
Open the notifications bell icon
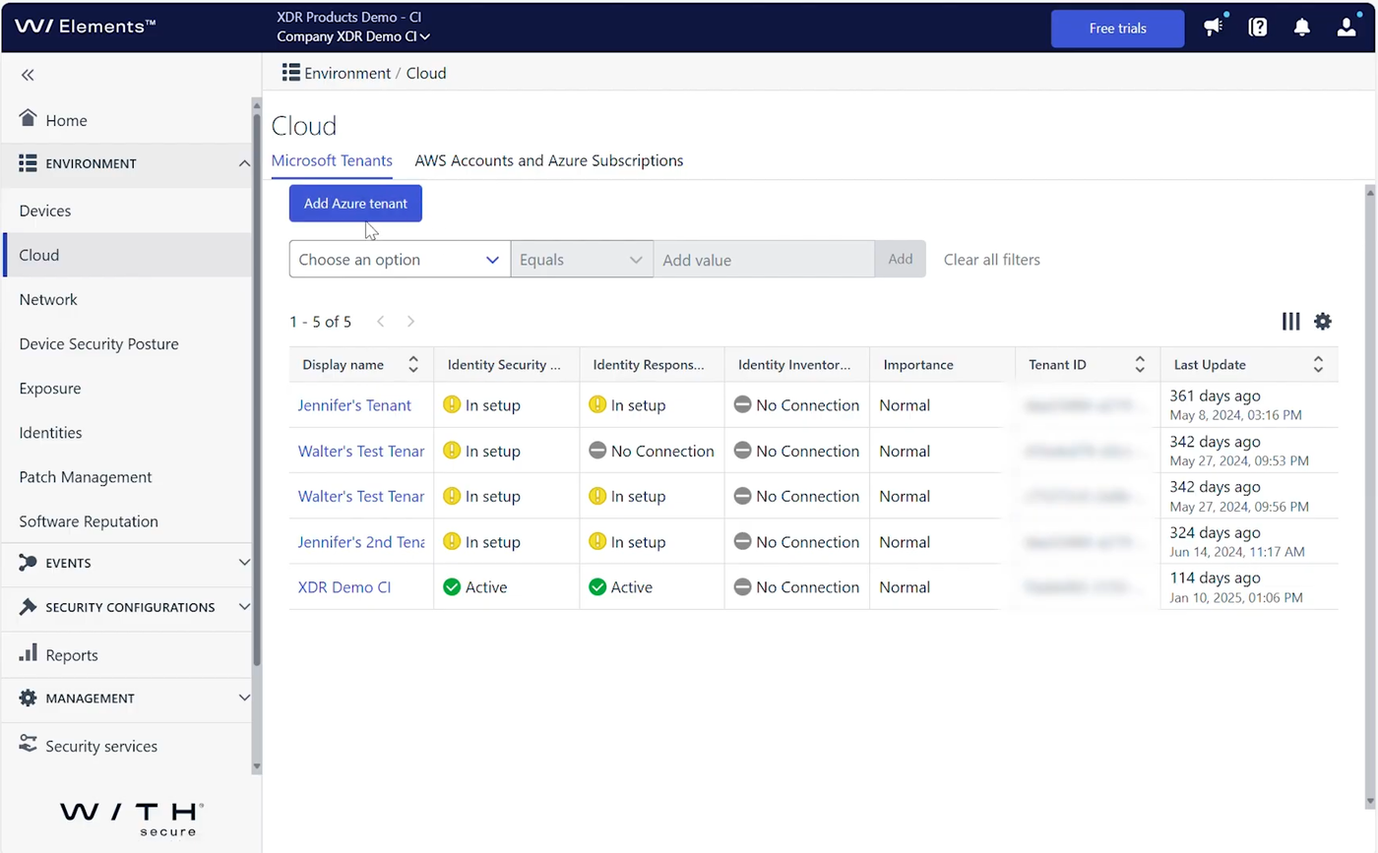tap(1302, 28)
